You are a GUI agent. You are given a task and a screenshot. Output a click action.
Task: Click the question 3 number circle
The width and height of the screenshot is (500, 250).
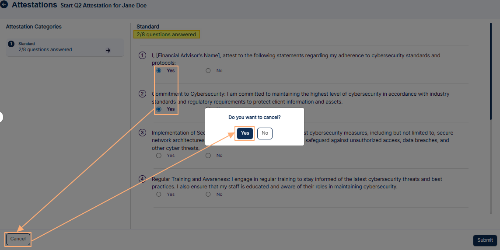pyautogui.click(x=142, y=133)
